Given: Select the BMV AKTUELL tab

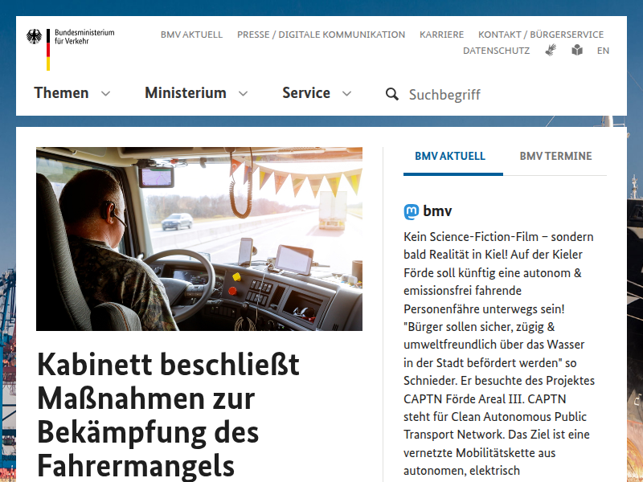Looking at the screenshot, I should pos(450,156).
